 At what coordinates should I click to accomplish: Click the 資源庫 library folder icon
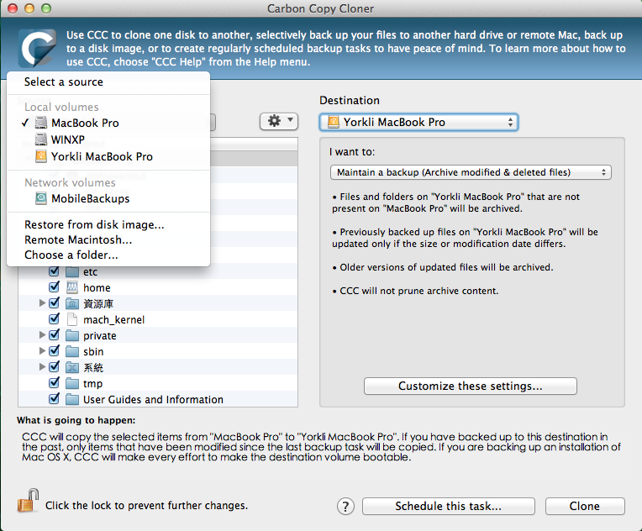72,304
